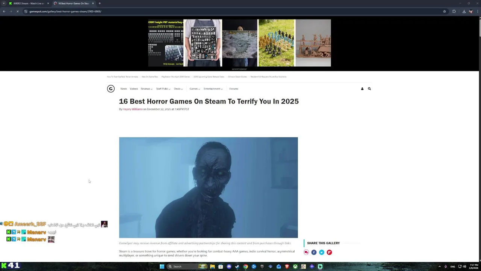This screenshot has height=271, width=481.
Task: Open site search magnifier icon
Action: click(369, 89)
